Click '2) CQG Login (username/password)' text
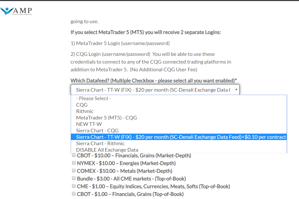299x199 pixels. (110, 54)
